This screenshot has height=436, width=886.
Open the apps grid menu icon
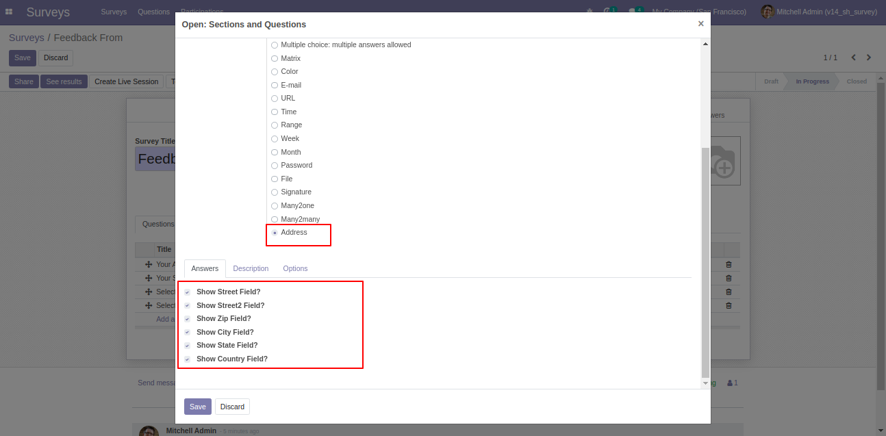tap(9, 12)
